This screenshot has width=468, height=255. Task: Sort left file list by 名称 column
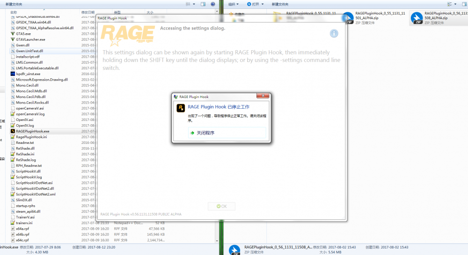pyautogui.click(x=14, y=13)
